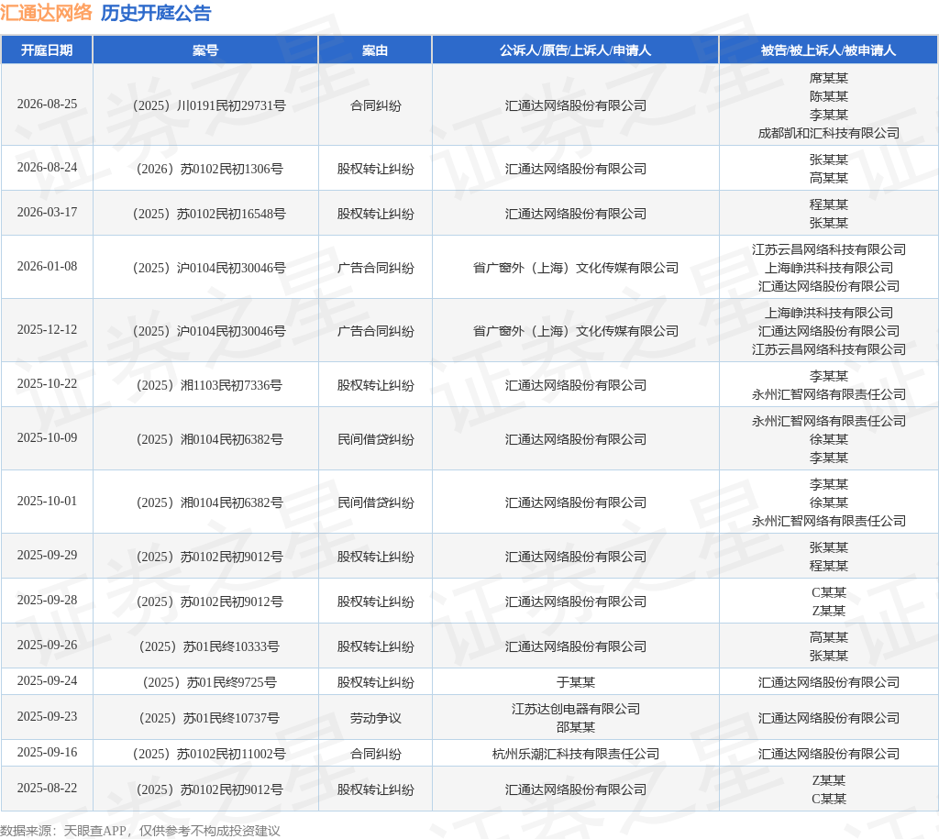The height and width of the screenshot is (839, 939).
Task: Select date cell 2026-08-24
Action: pos(47,167)
